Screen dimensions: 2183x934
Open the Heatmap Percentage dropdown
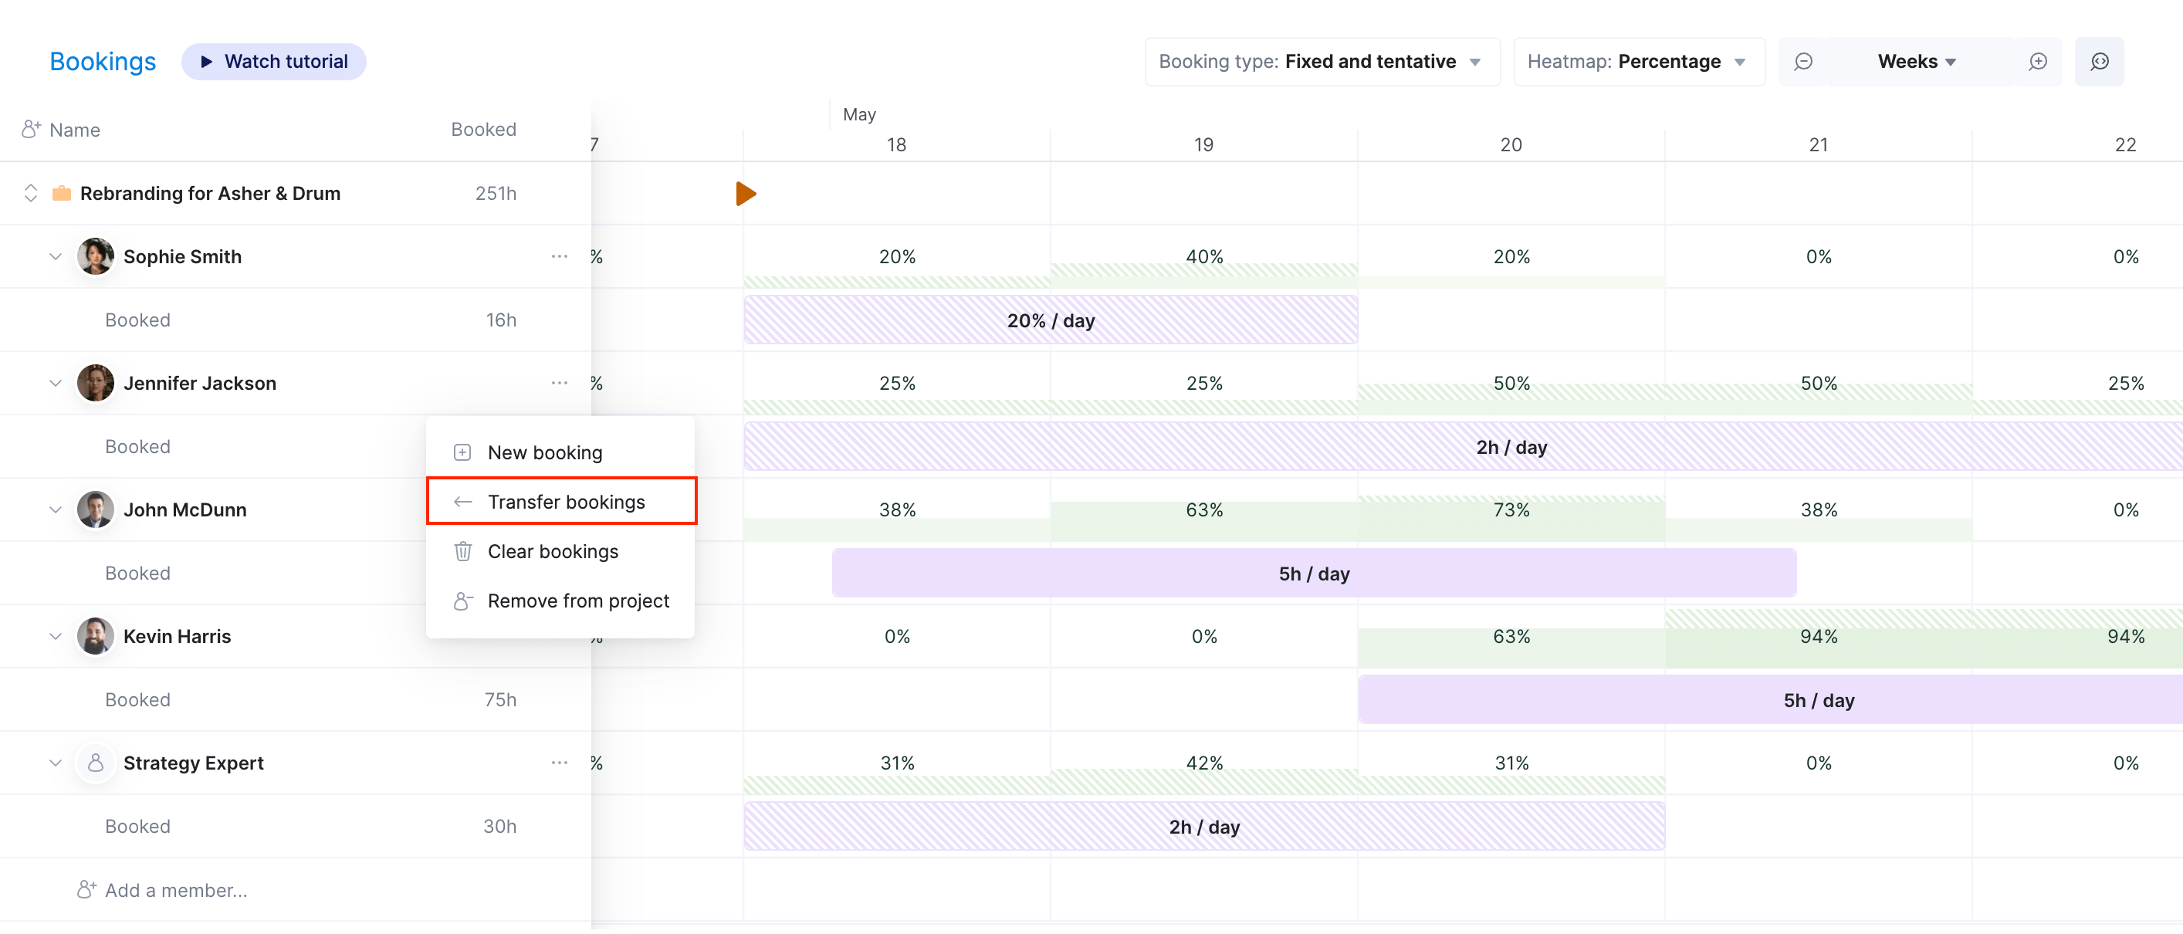[1638, 62]
